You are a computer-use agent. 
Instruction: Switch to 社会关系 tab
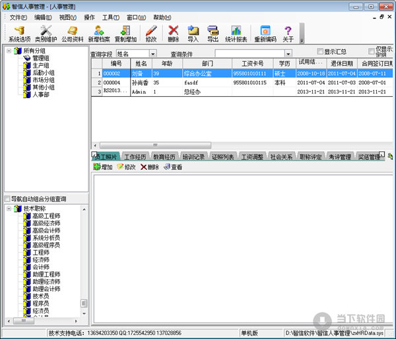[x=281, y=157]
